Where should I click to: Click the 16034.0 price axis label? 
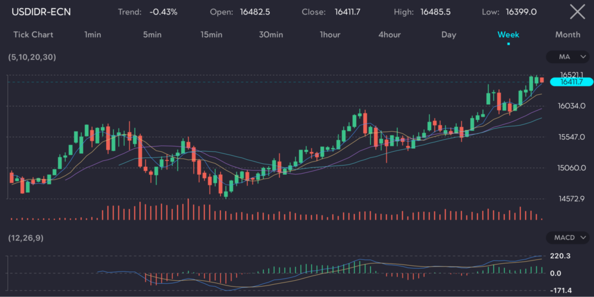tap(571, 106)
